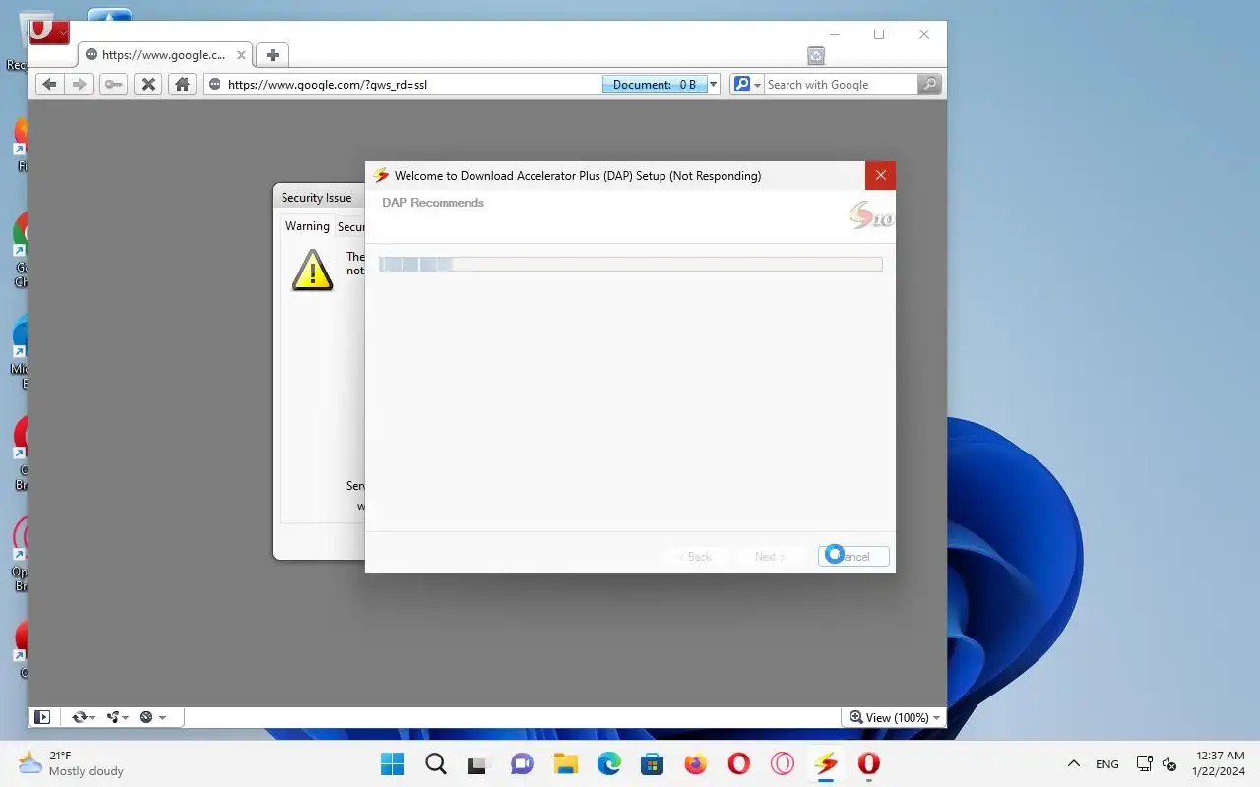Switch to Security tab in Security Issue dialog

[350, 227]
